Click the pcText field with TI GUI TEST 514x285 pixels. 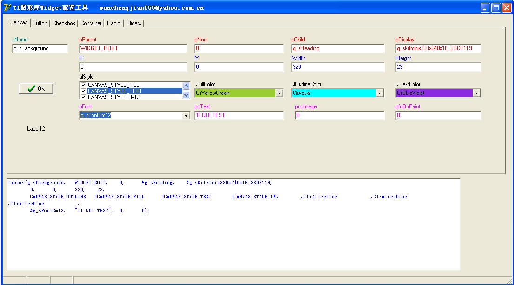[x=239, y=115]
